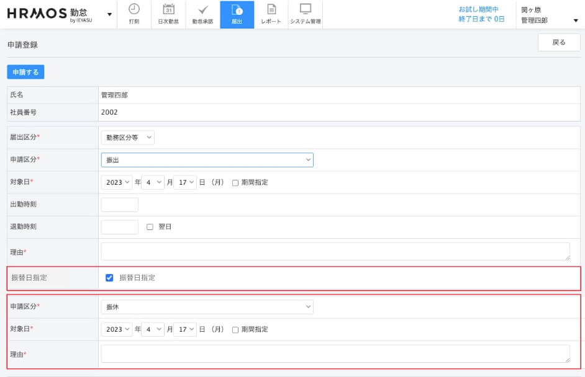Open the 申請区分 dropdown showing 振出

coord(207,160)
